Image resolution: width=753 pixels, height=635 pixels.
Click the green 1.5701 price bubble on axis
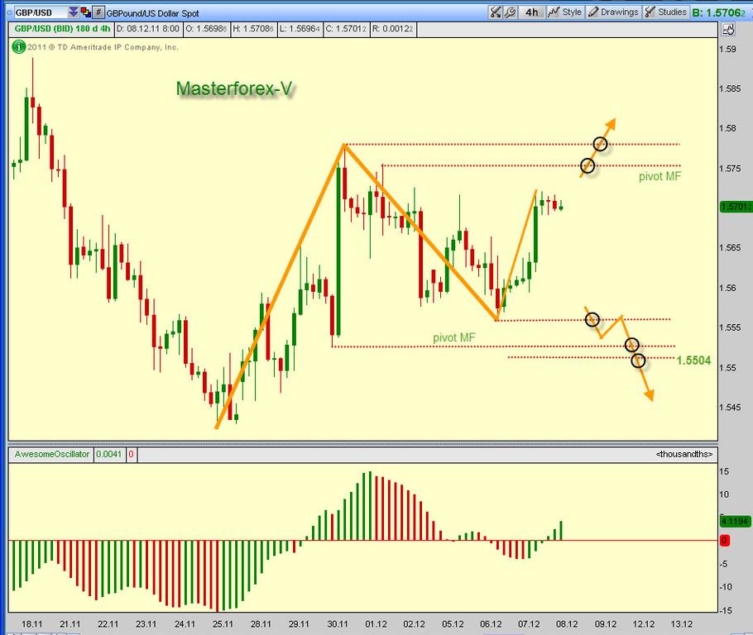pyautogui.click(x=736, y=207)
